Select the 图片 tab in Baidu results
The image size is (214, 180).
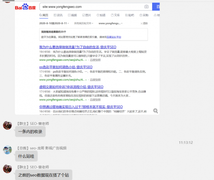click(x=87, y=15)
